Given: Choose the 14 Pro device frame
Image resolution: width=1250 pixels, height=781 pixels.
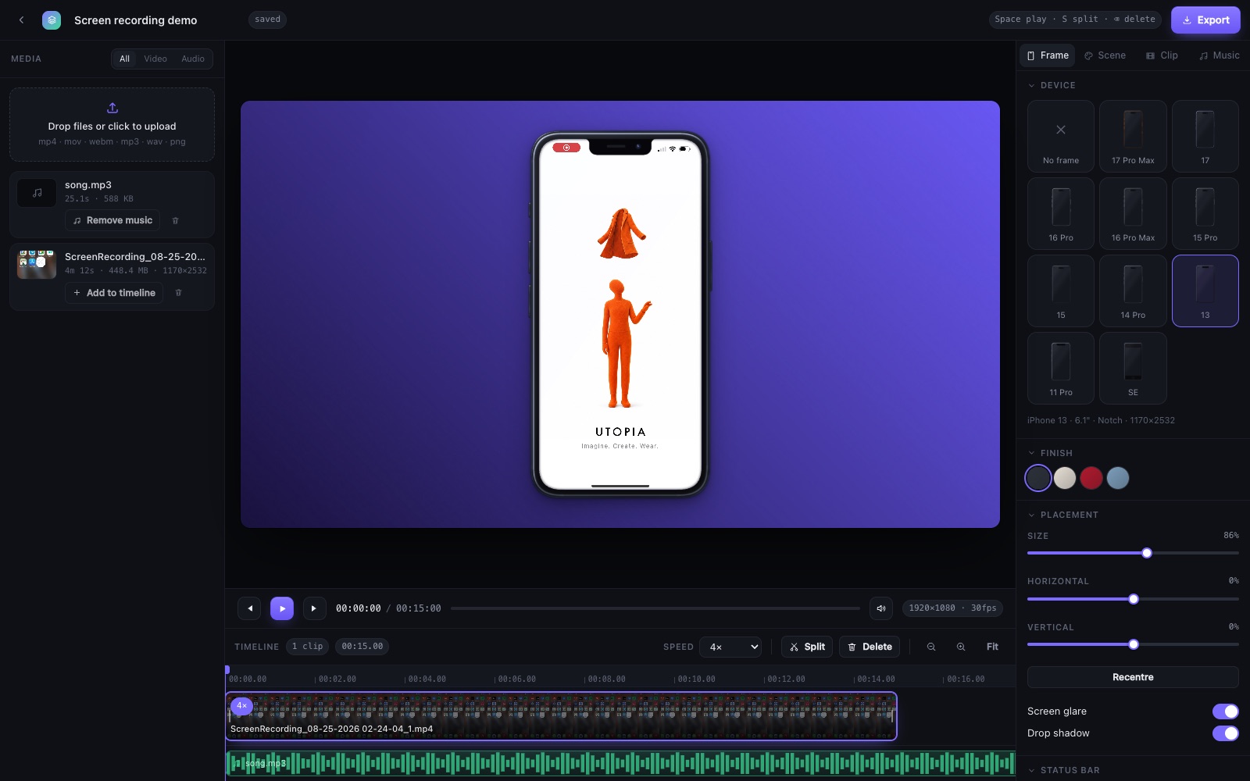Looking at the screenshot, I should (1133, 291).
